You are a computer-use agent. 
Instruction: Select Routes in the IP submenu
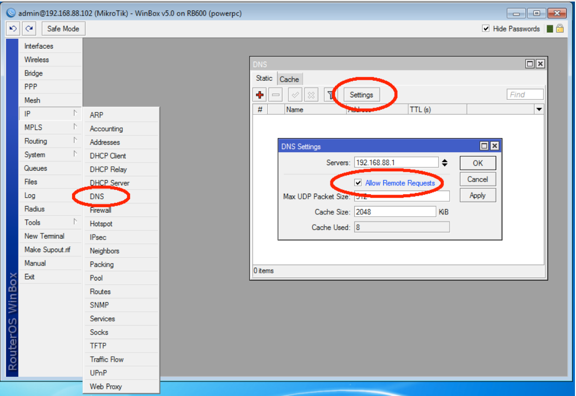(x=121, y=291)
